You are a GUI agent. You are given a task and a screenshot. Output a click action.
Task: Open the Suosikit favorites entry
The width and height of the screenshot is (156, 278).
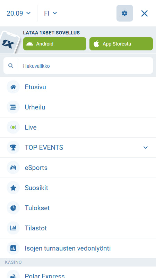point(78,188)
